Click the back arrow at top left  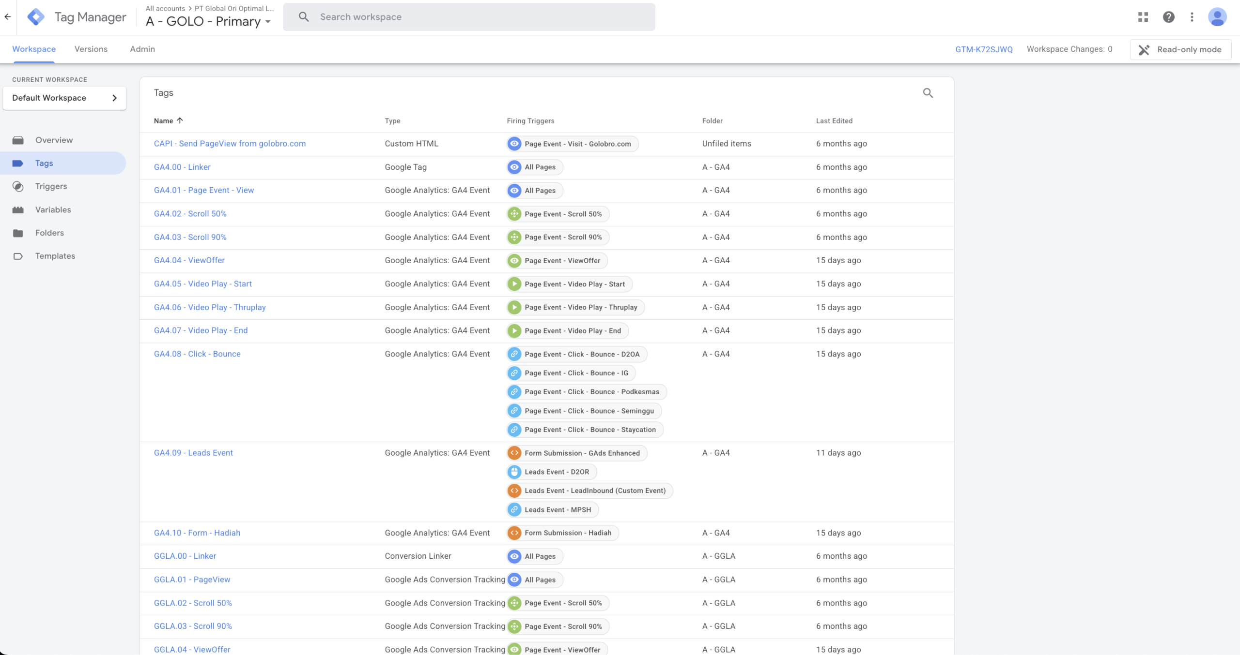8,17
